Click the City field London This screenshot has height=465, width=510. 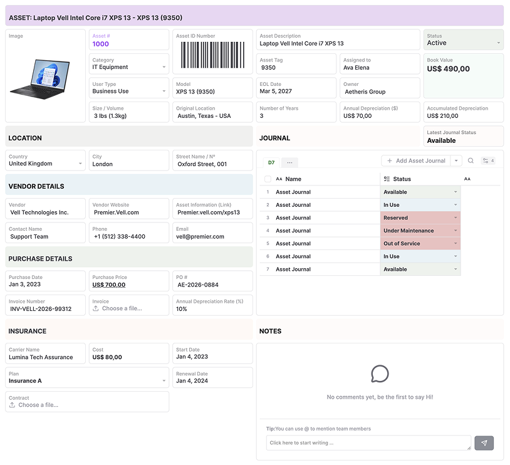coord(129,160)
